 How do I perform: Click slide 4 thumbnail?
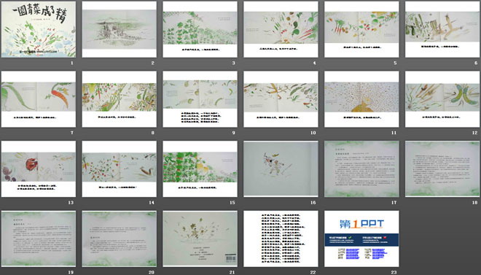[x=281, y=29]
